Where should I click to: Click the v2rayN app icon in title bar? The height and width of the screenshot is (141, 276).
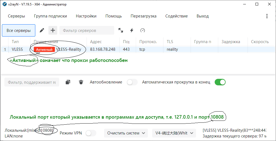[x=4, y=4]
